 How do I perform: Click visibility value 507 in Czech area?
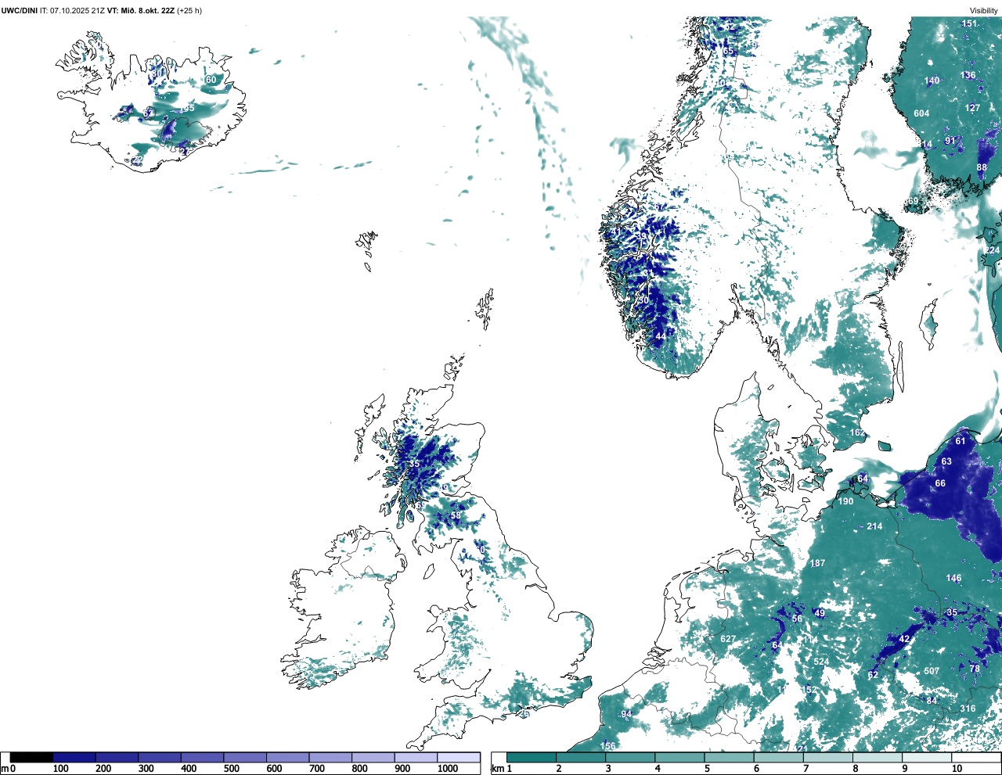(932, 671)
